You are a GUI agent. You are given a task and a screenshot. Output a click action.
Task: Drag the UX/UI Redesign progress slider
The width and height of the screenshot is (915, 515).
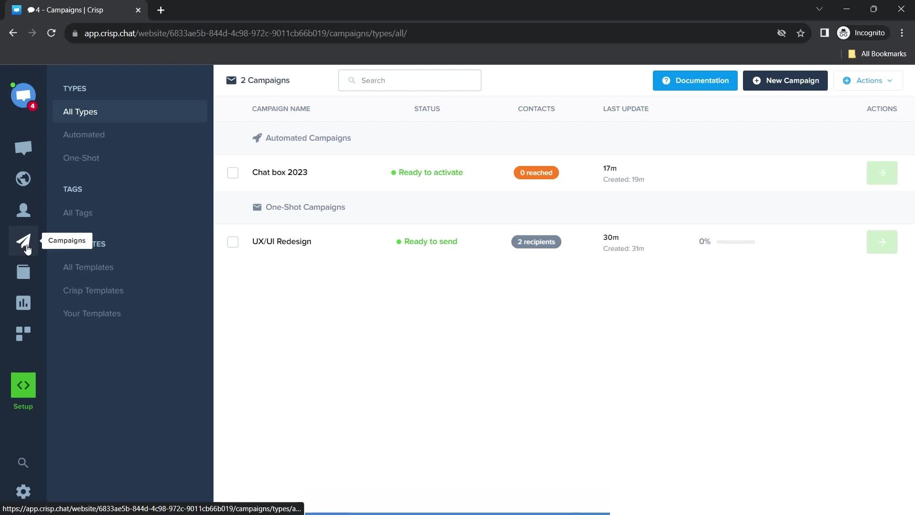point(736,241)
